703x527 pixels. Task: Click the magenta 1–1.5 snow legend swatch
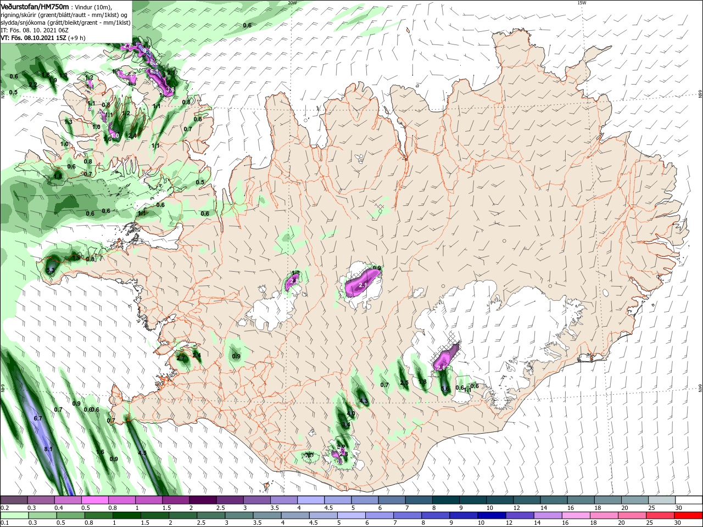(149, 500)
